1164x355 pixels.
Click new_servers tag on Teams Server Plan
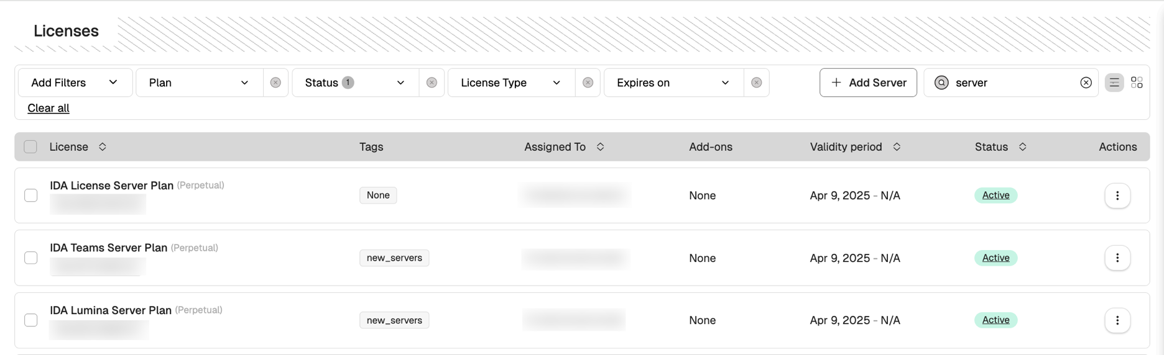click(x=394, y=258)
